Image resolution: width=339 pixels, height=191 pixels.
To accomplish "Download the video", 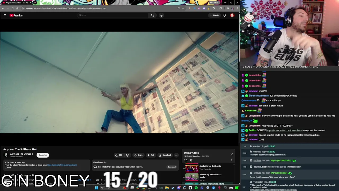I will pos(165,155).
